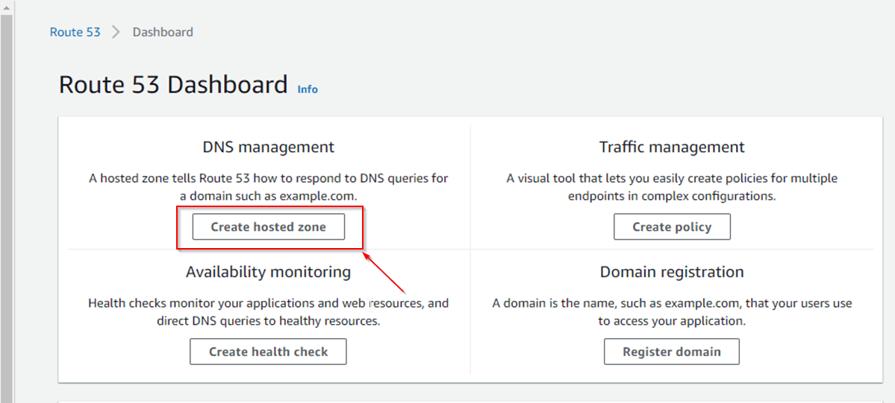Click the domain name description text
This screenshot has height=403, width=895.
tap(672, 312)
